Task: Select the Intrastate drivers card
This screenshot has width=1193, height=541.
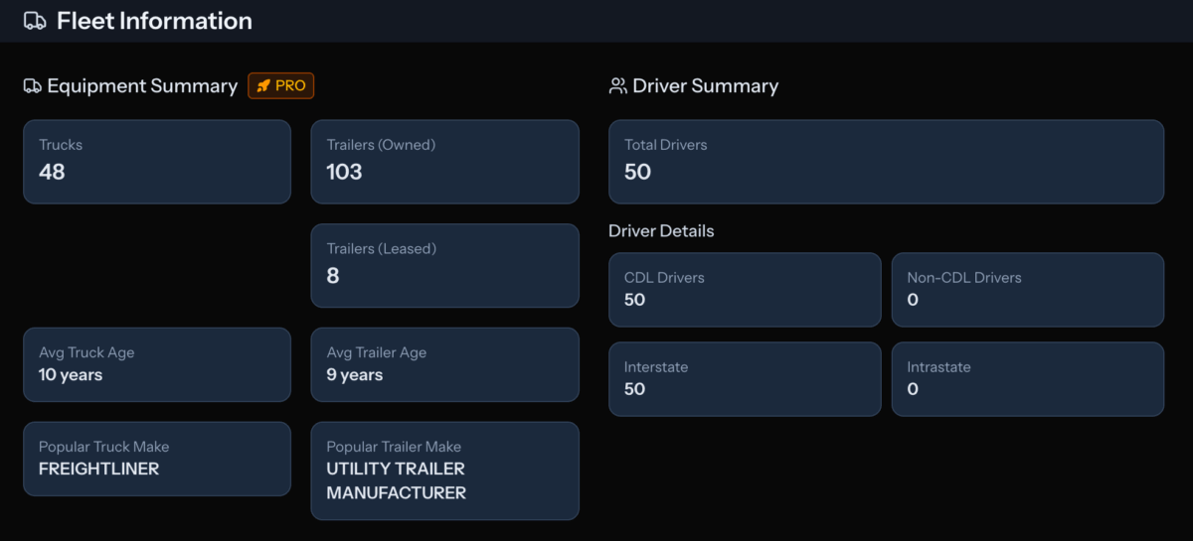Action: [1027, 379]
